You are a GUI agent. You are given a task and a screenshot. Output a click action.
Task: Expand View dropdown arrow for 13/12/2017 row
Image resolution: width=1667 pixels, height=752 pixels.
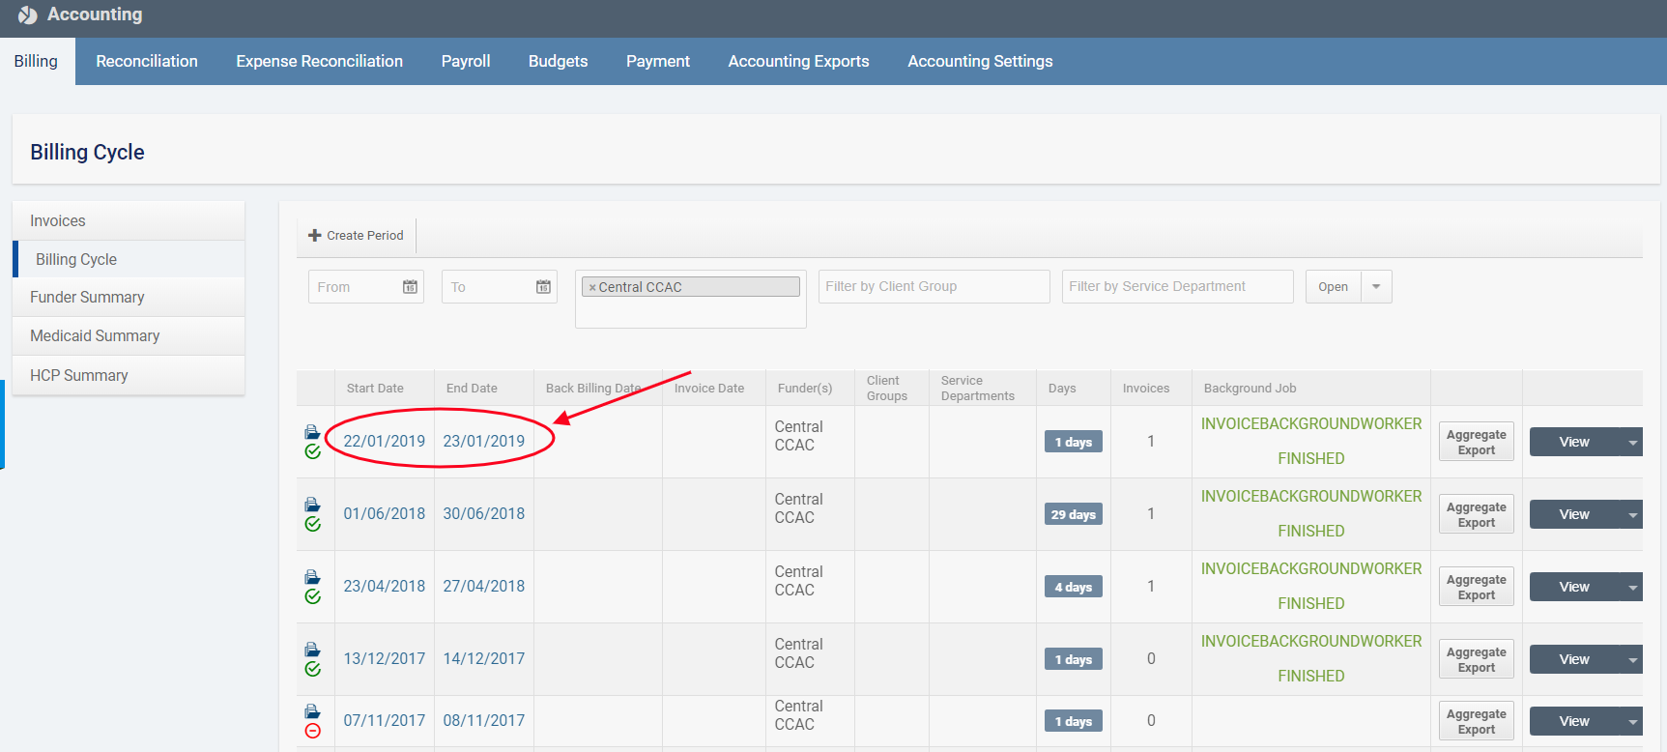[x=1632, y=660]
